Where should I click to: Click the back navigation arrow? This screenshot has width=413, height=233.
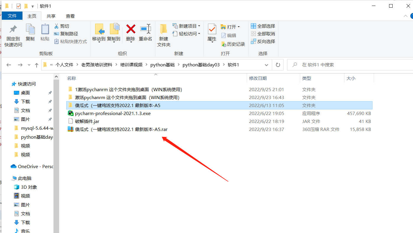click(x=9, y=65)
